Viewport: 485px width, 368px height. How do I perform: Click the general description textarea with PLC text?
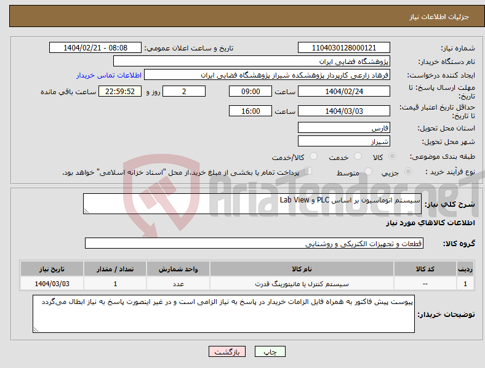click(252, 204)
